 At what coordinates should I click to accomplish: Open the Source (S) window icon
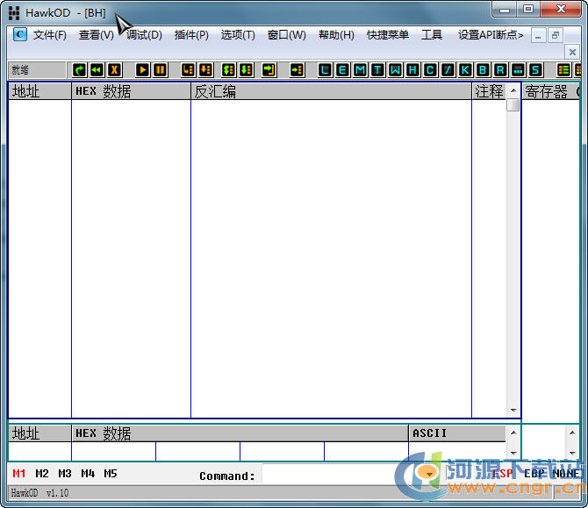click(x=535, y=70)
